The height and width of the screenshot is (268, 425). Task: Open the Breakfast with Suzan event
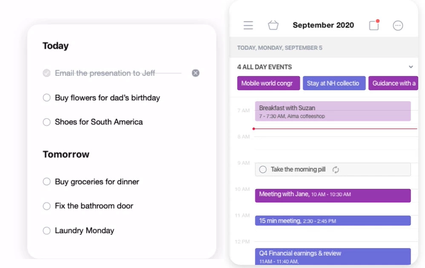[333, 111]
